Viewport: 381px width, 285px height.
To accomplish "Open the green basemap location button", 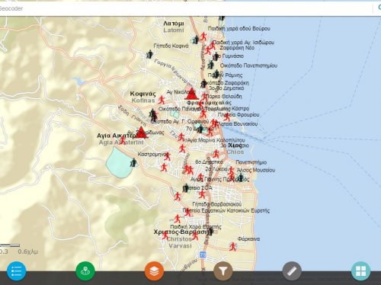I will [85, 271].
